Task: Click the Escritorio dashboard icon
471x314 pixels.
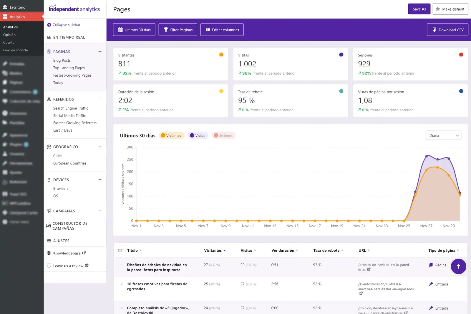Action: (5, 7)
